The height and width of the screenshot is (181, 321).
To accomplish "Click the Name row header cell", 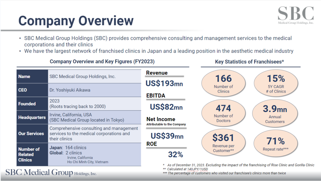I will pyautogui.click(x=32, y=77).
